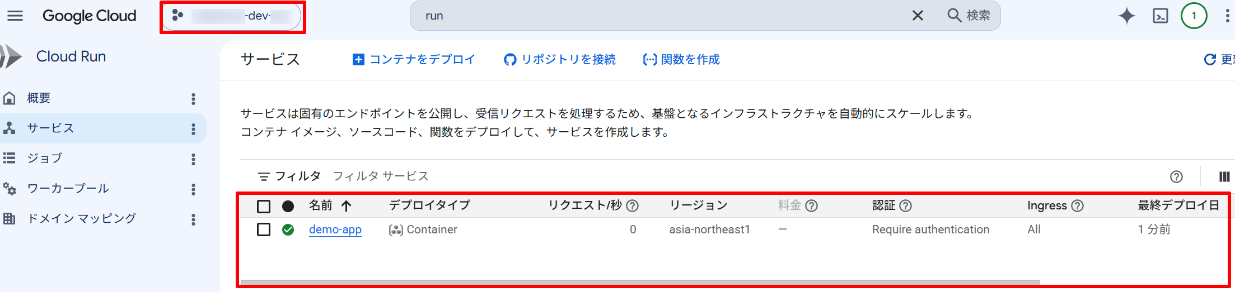Go to ジョブ jobs page
Viewport: 1235px width, 292px height.
click(45, 159)
